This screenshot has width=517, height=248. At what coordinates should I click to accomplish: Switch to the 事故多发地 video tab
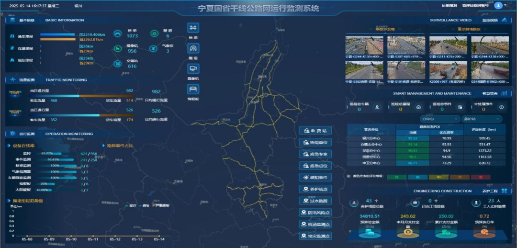386,29
